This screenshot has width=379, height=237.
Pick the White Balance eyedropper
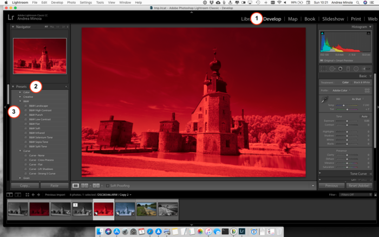(x=325, y=100)
